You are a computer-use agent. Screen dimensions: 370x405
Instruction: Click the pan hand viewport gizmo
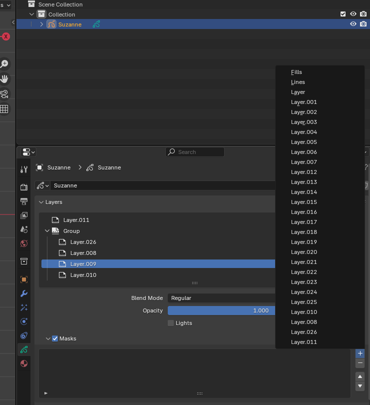point(4,79)
